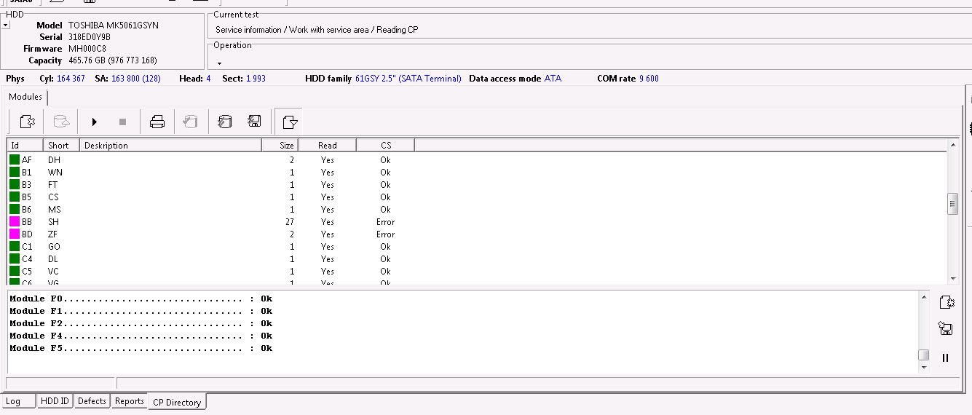Image resolution: width=972 pixels, height=415 pixels.
Task: Click module list scrollbar up arrow
Action: tap(953, 146)
